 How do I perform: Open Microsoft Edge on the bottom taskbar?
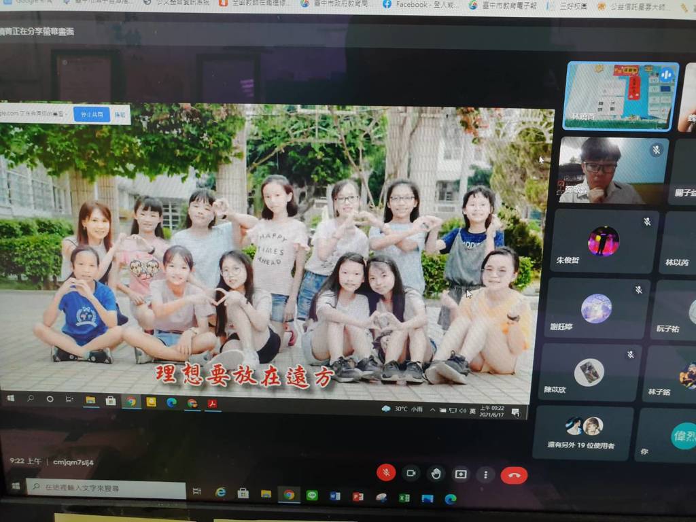450,500
